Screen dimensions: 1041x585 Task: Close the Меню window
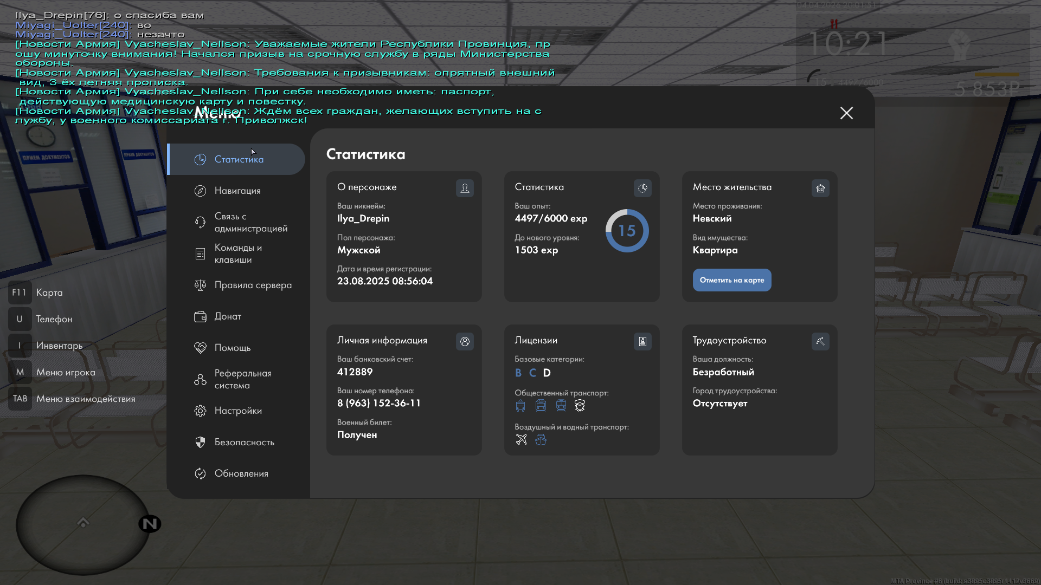(846, 113)
